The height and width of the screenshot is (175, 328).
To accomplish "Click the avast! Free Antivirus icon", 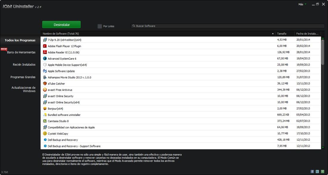I will (45, 90).
